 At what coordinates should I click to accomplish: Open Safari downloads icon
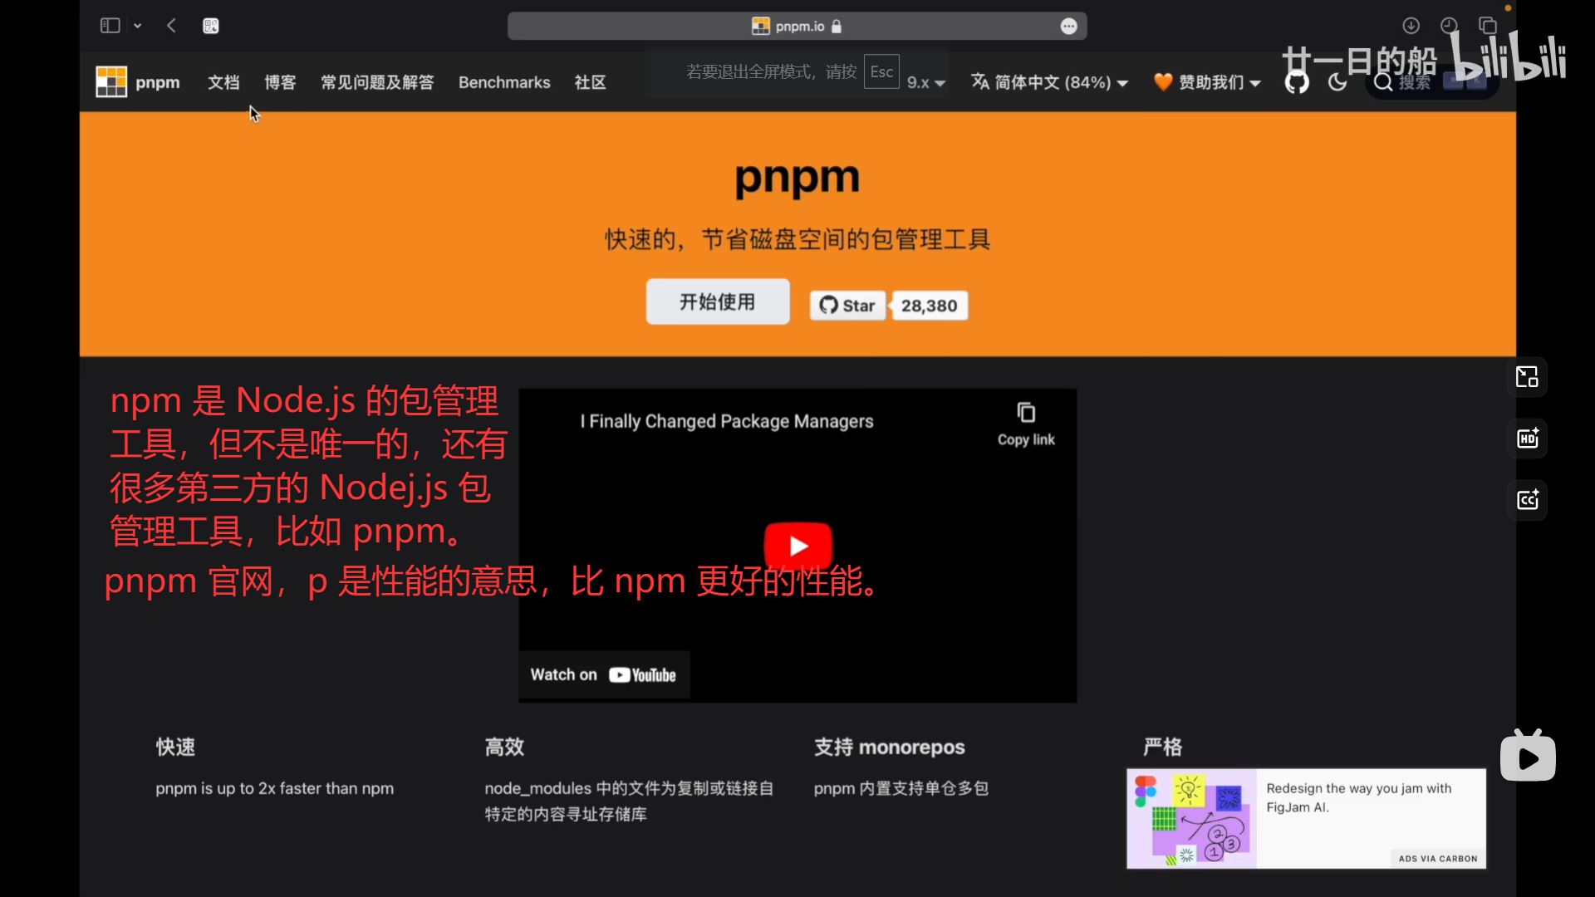[x=1411, y=26]
